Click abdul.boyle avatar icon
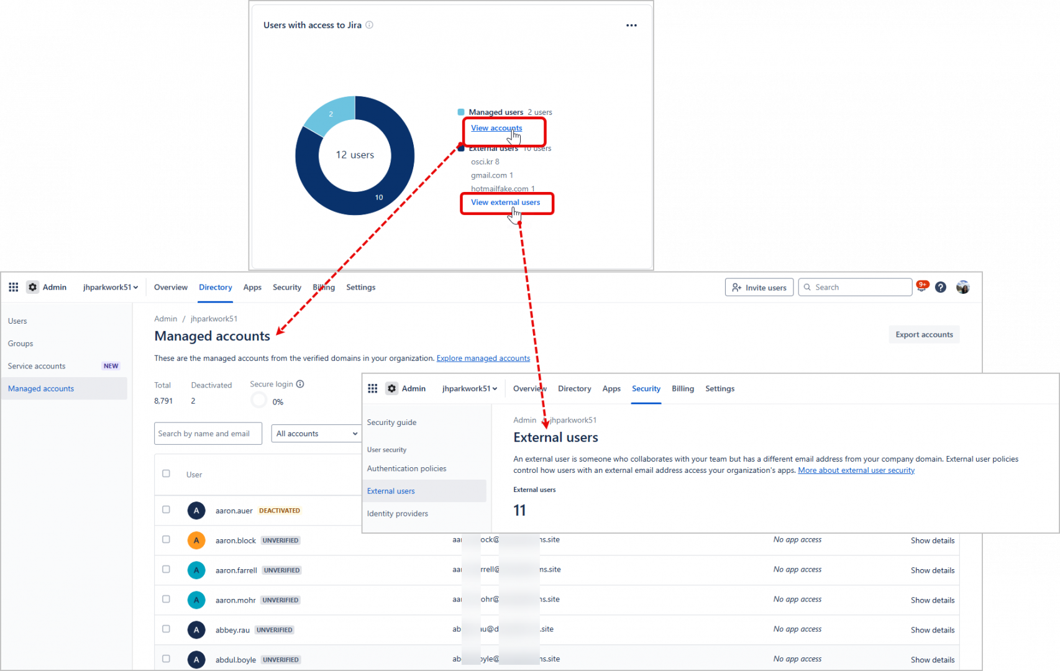1060x671 pixels. pos(196,660)
